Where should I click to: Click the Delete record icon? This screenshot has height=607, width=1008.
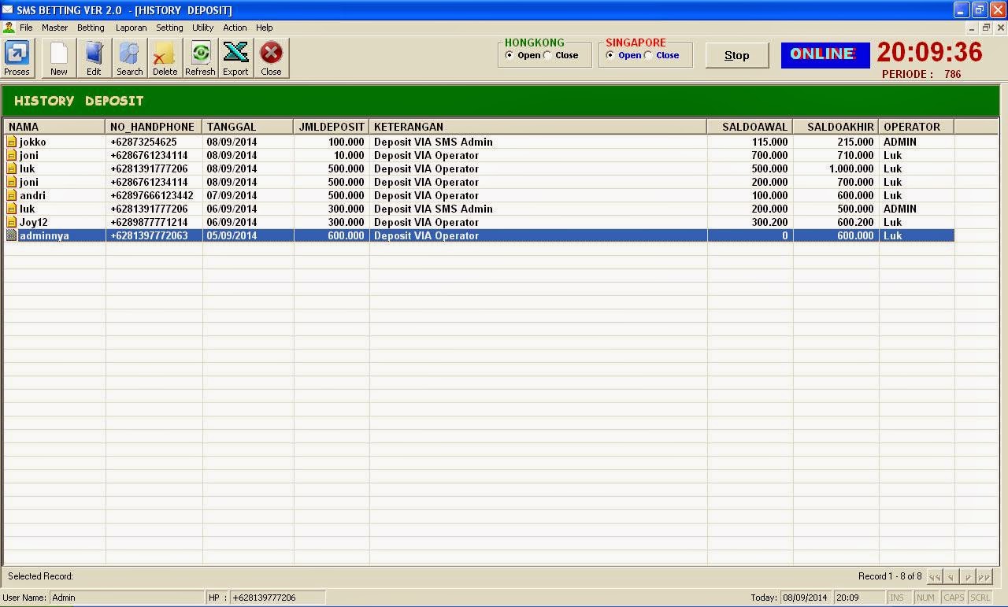pos(165,57)
